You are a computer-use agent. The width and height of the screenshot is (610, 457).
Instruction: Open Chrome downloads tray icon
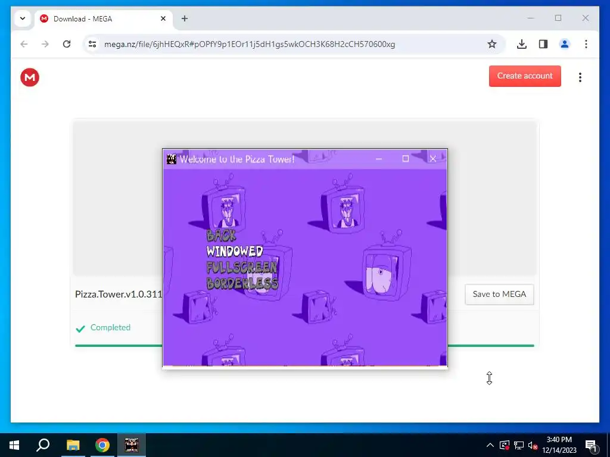pyautogui.click(x=522, y=44)
